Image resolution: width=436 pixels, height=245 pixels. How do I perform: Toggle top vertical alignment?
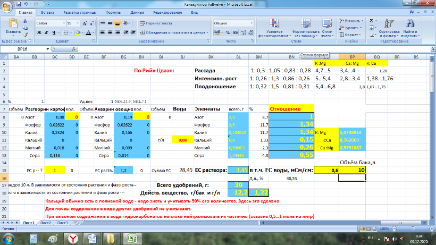coord(103,23)
